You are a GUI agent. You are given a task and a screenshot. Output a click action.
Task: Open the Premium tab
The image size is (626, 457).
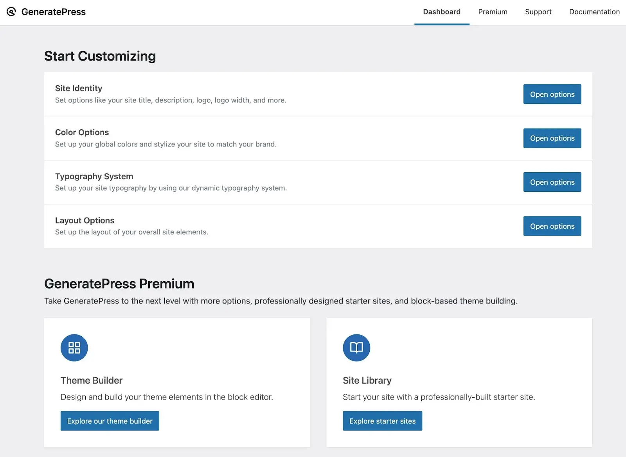click(x=493, y=12)
